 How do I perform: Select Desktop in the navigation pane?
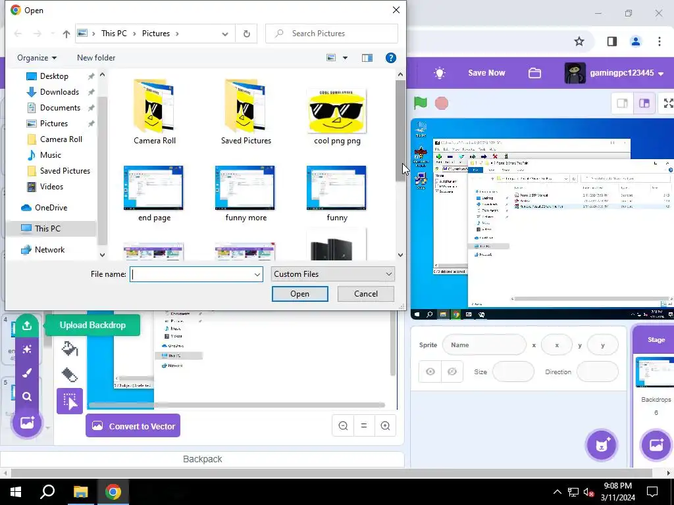54,76
